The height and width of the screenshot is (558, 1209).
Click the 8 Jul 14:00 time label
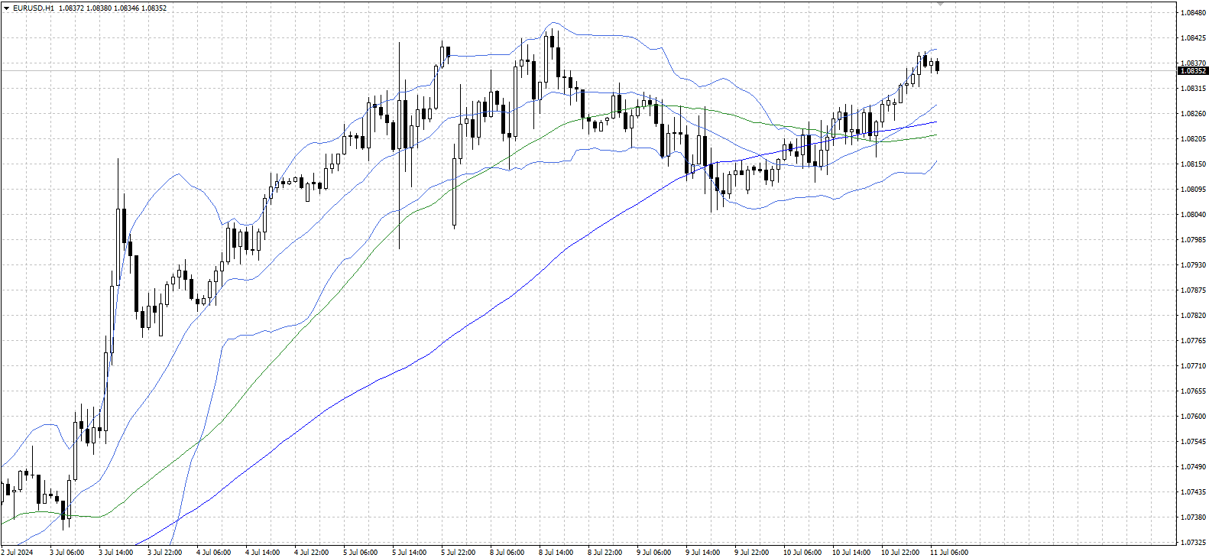(x=556, y=552)
